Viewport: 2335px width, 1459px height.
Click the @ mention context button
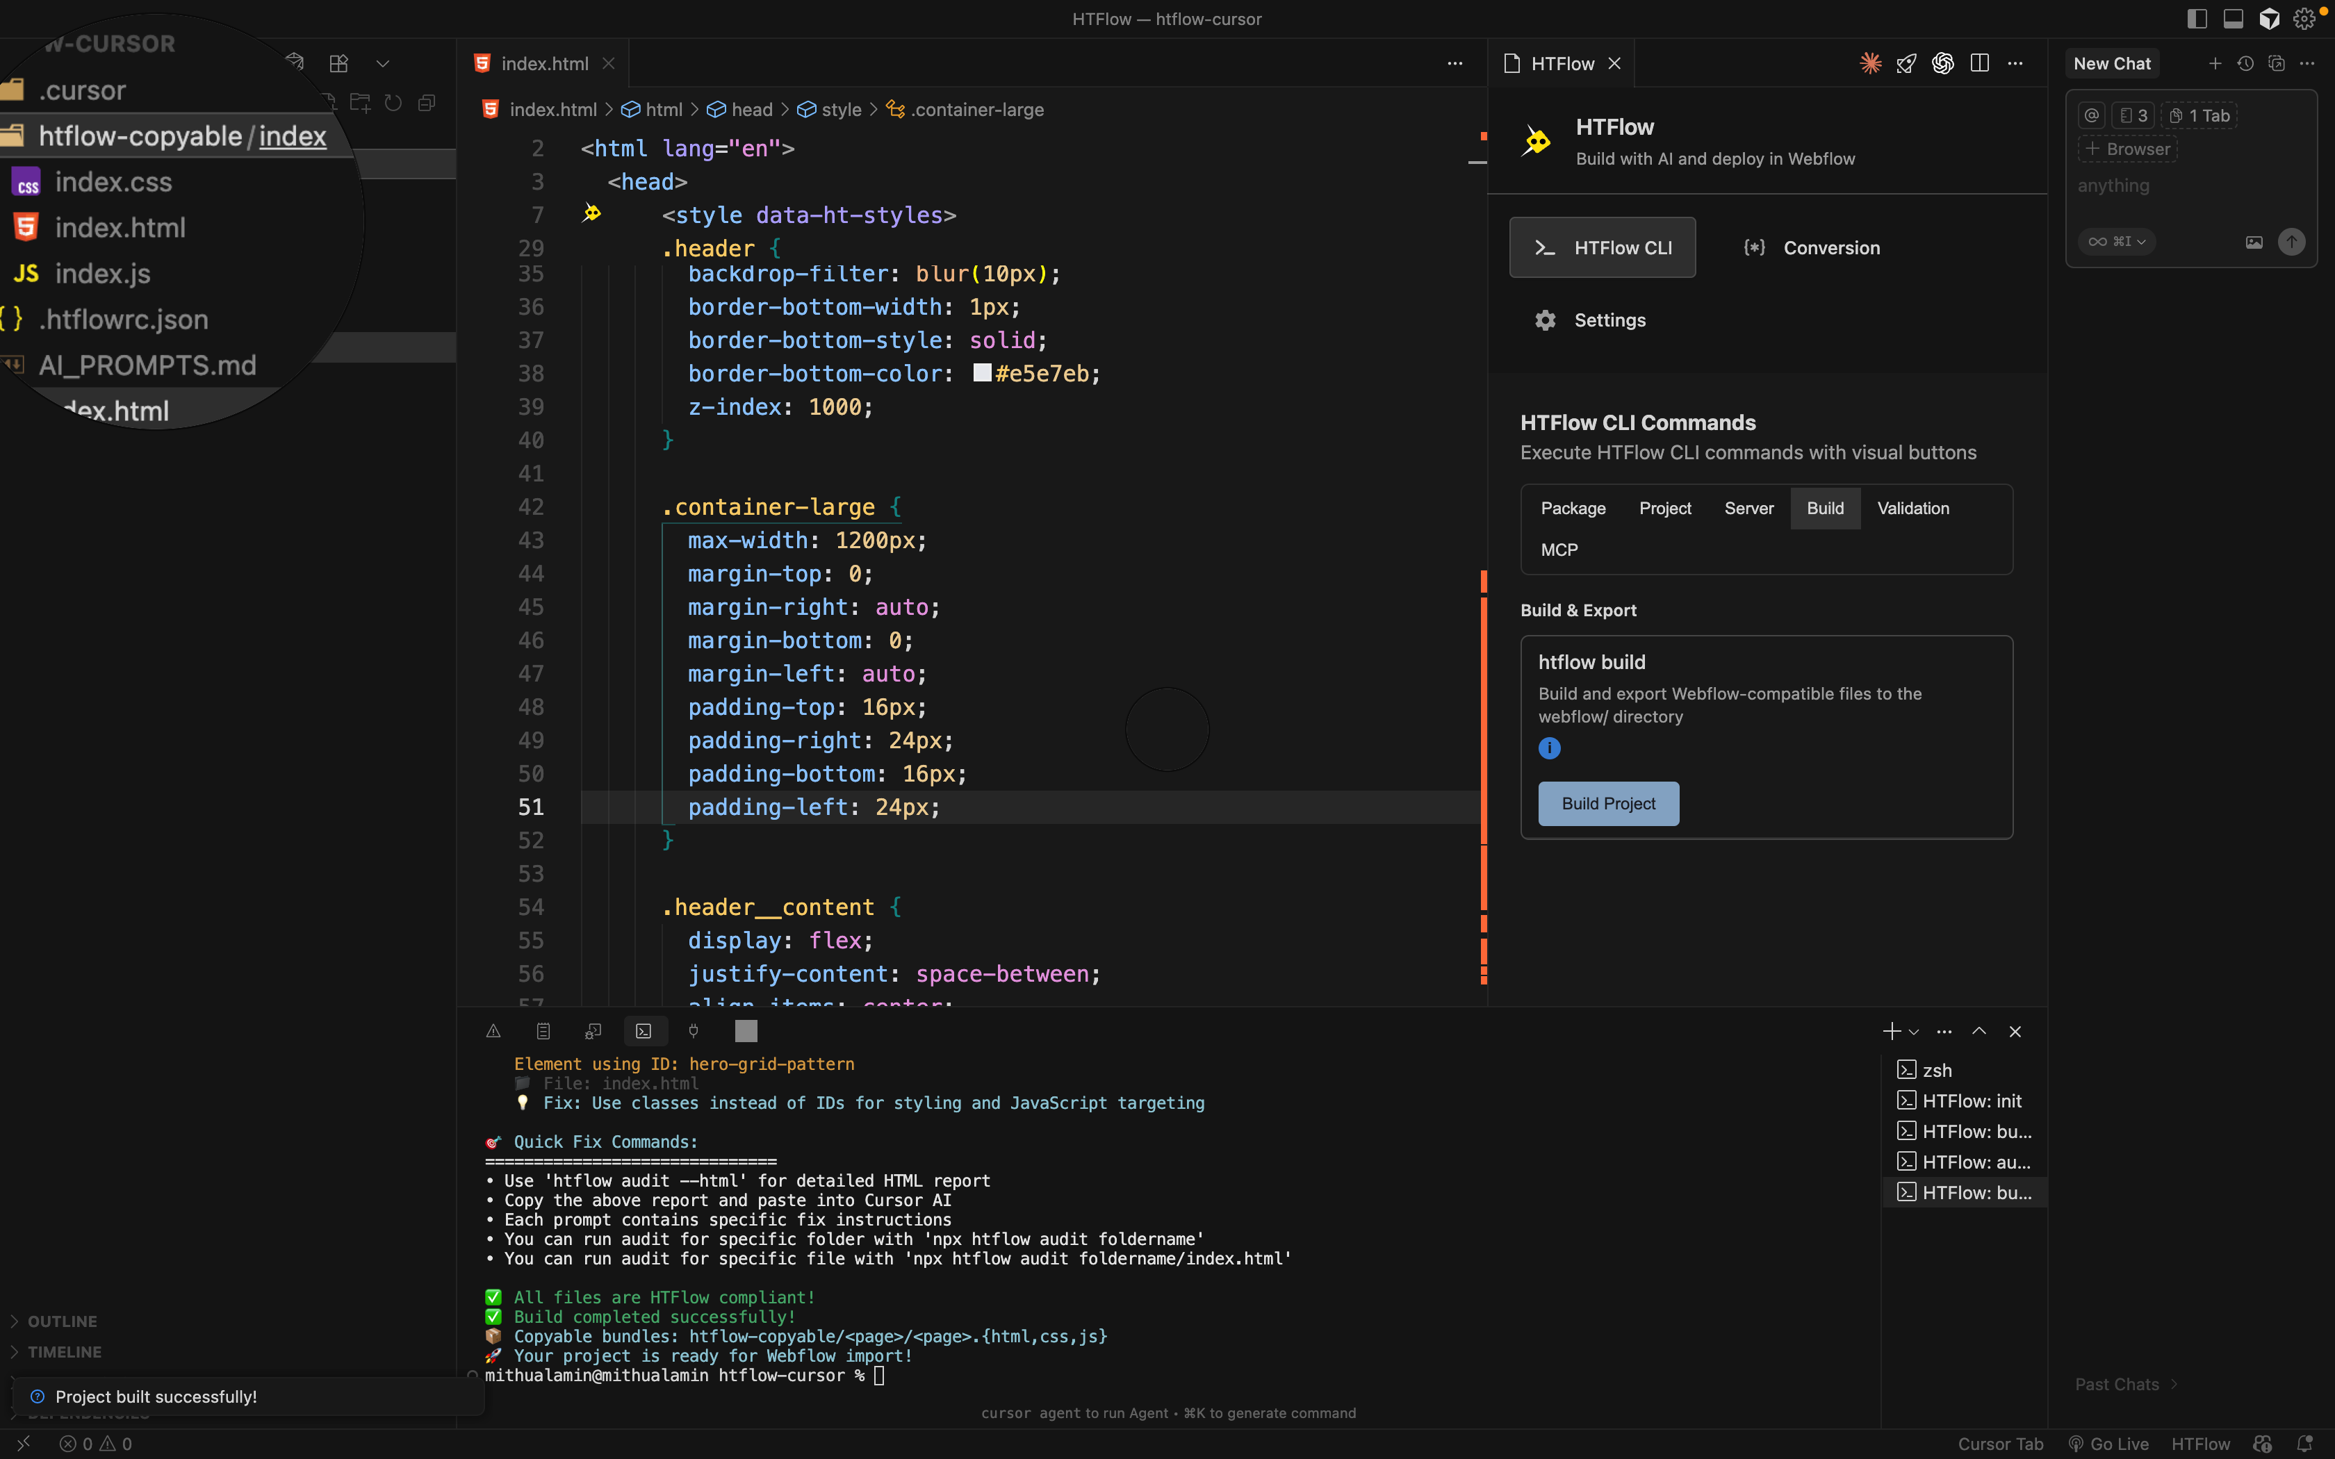[2091, 116]
